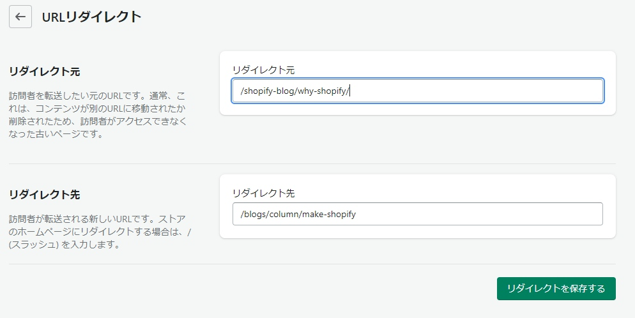Click the description starting 訪問者が転送される新しいURL

tap(100, 232)
